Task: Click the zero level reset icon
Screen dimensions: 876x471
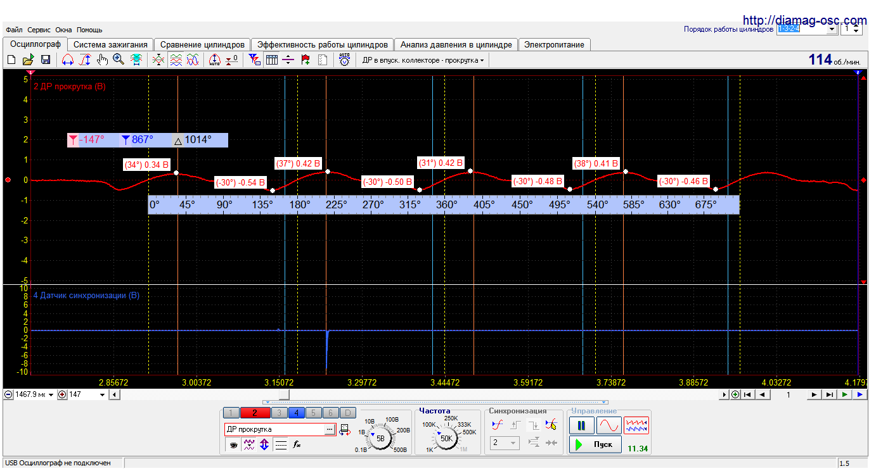Action: pyautogui.click(x=232, y=60)
